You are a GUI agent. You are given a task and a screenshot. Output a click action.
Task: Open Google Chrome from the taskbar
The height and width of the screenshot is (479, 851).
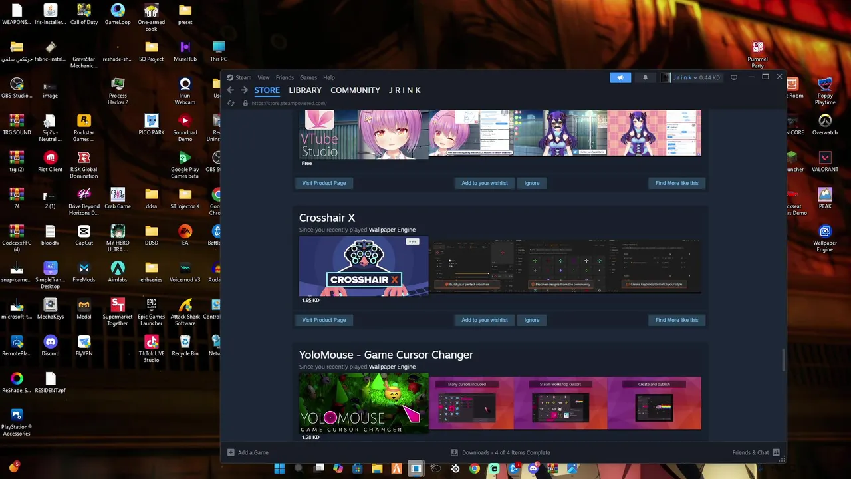click(x=475, y=469)
